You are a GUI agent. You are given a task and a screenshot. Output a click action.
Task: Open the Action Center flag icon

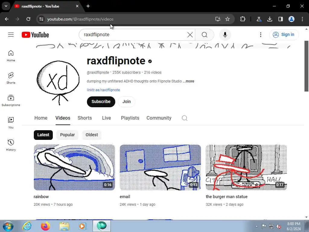(x=264, y=226)
